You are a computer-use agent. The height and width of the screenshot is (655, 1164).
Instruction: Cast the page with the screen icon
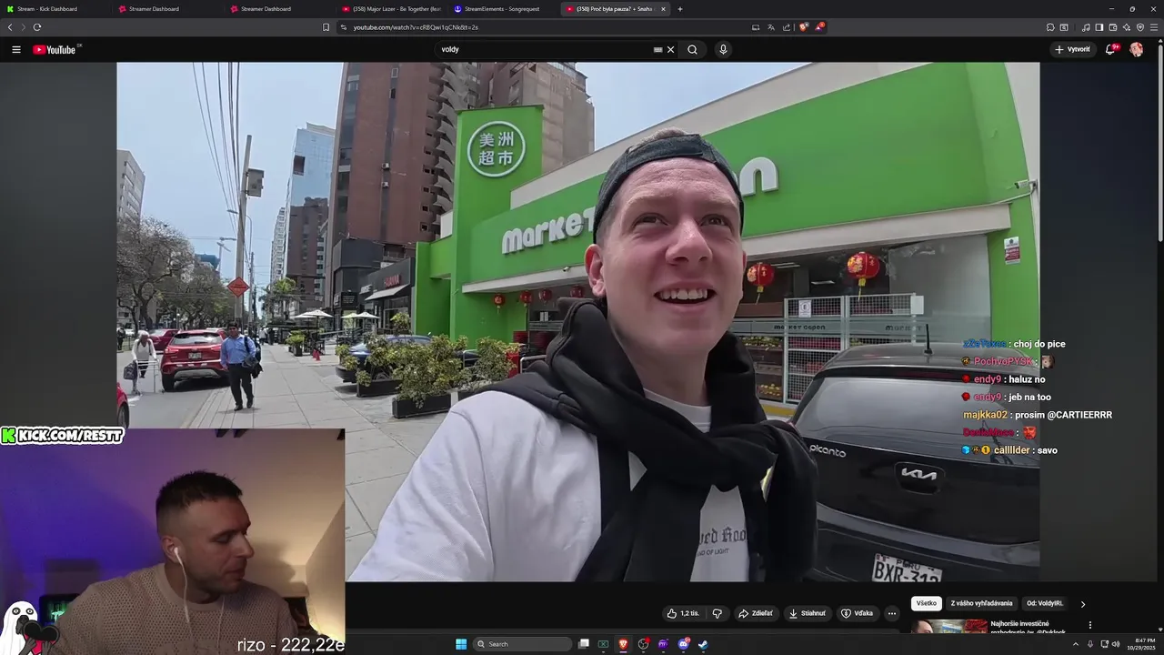pyautogui.click(x=756, y=27)
